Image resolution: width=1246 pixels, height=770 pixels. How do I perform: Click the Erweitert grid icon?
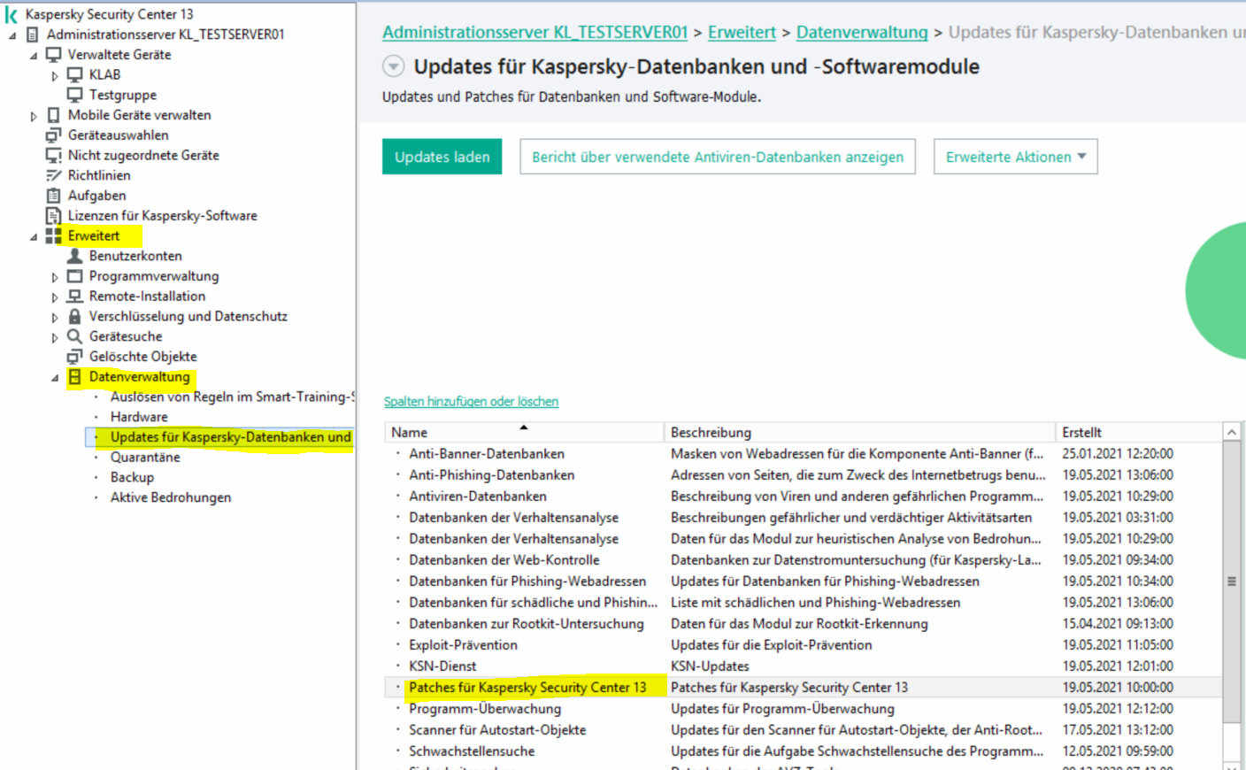(54, 235)
